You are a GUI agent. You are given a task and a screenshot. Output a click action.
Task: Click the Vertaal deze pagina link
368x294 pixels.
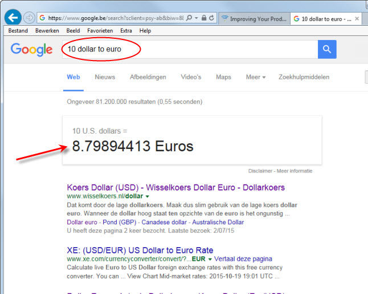click(243, 259)
